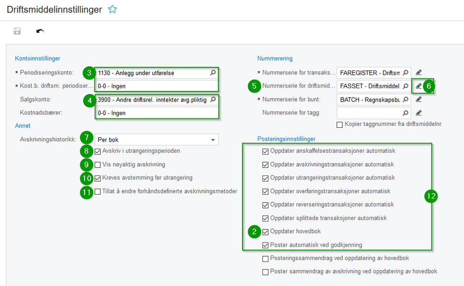Image resolution: width=464 pixels, height=286 pixels.
Task: Click the undo arrow icon in toolbar
Action: tap(40, 31)
